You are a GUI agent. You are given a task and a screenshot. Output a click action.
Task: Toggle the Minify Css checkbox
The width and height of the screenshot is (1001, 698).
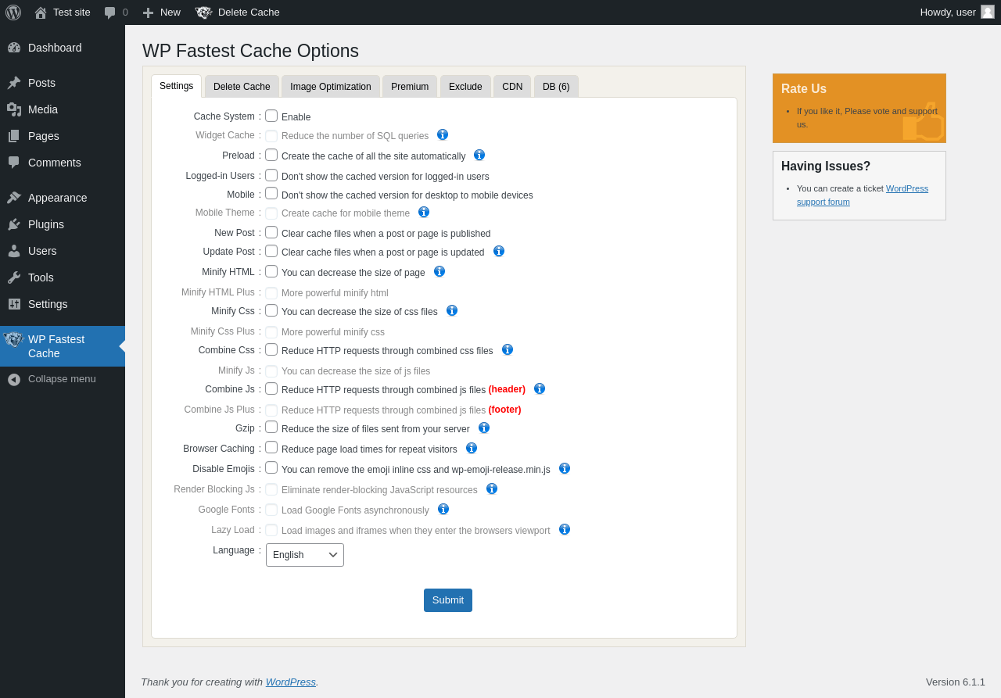pyautogui.click(x=271, y=310)
